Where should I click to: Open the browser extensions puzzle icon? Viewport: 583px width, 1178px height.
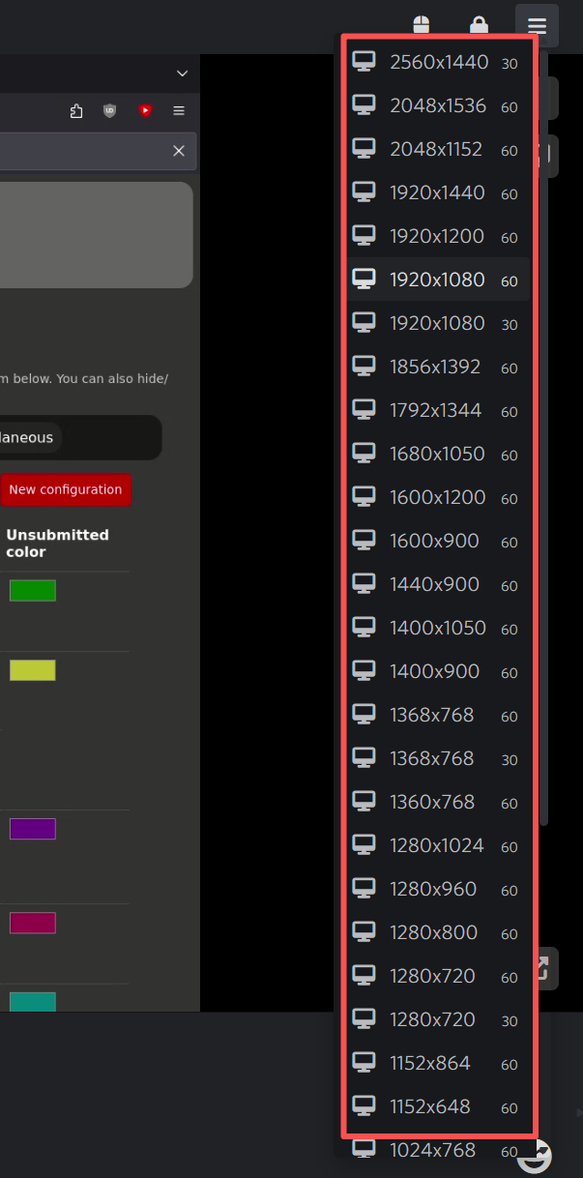pyautogui.click(x=76, y=111)
